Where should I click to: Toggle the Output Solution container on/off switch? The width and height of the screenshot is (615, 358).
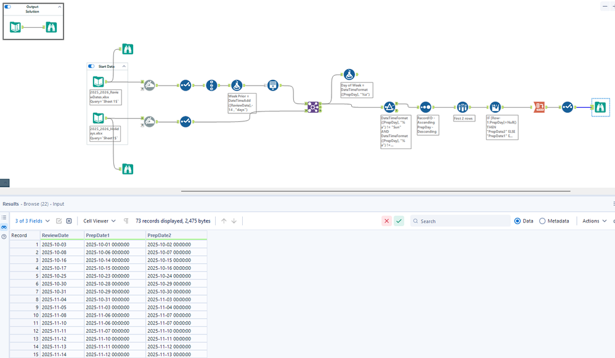point(7,7)
